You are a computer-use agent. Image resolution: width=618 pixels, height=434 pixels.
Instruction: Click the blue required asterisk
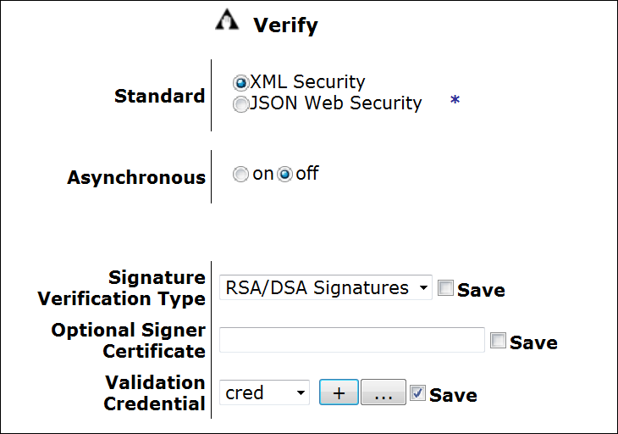click(455, 100)
